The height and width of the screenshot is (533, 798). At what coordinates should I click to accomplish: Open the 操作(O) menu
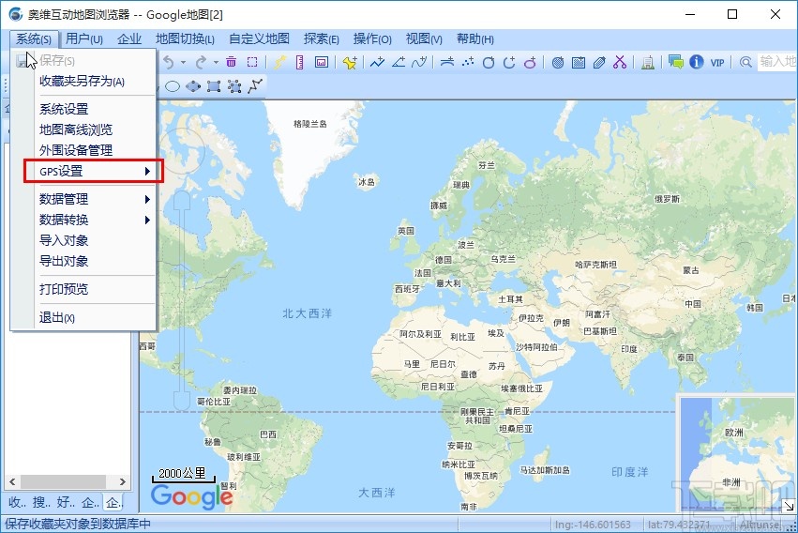372,39
